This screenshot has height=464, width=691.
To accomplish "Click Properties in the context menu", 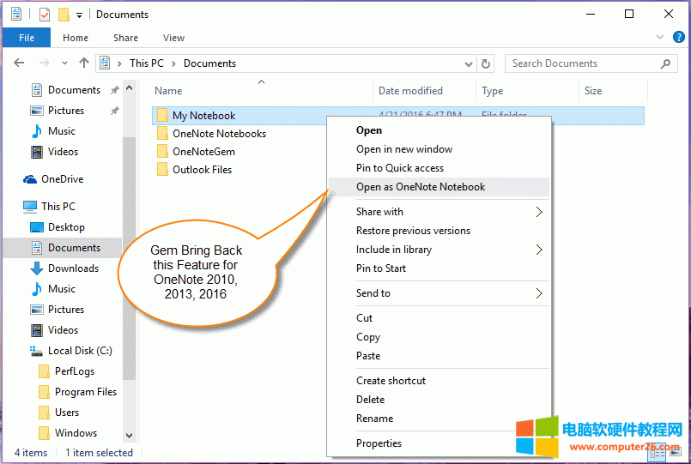I will (379, 443).
